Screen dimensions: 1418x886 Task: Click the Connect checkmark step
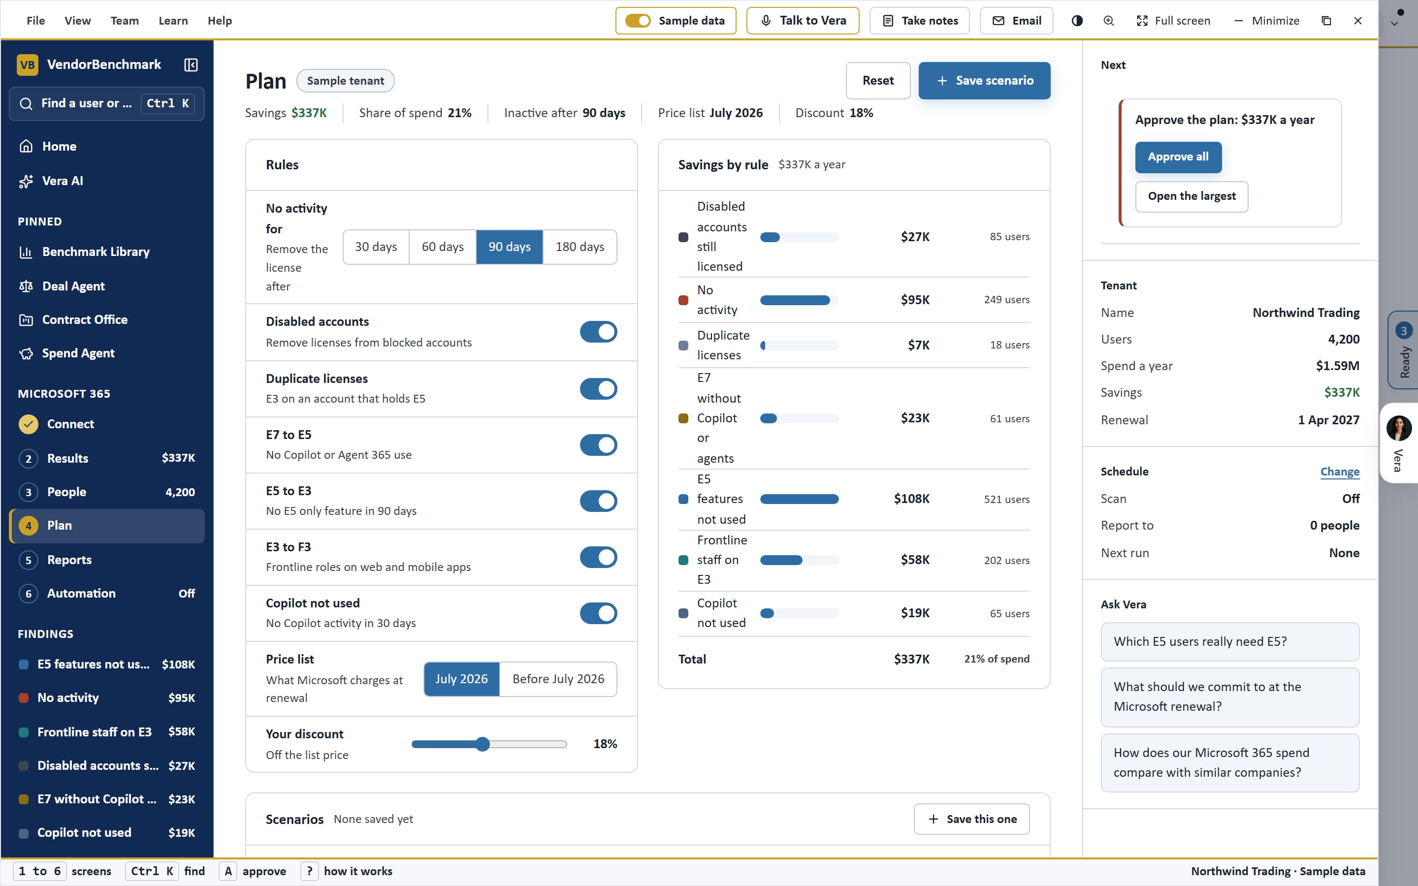[x=107, y=424]
